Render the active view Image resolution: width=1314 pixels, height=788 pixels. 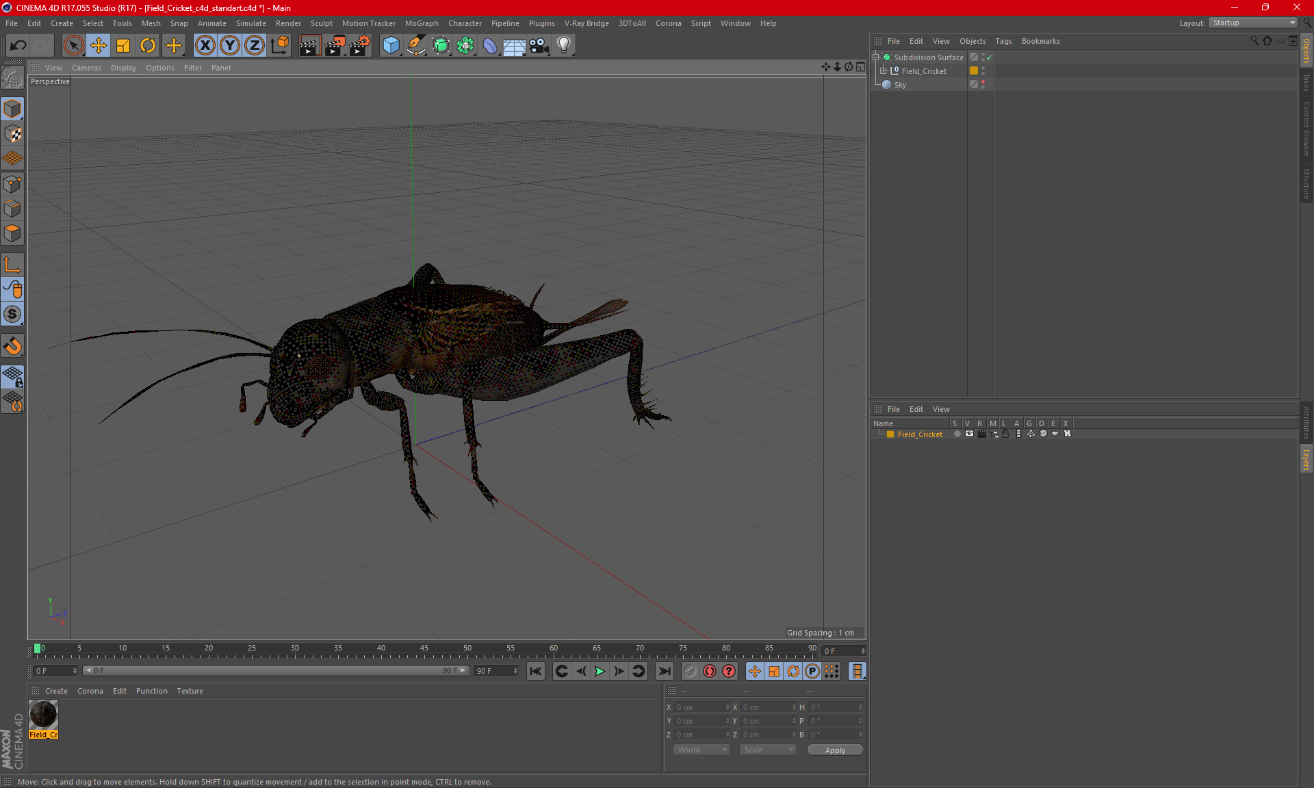tap(309, 45)
